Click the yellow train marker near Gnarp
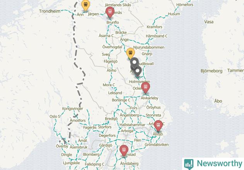Viewport: 244px width, 170px height. tap(130, 54)
